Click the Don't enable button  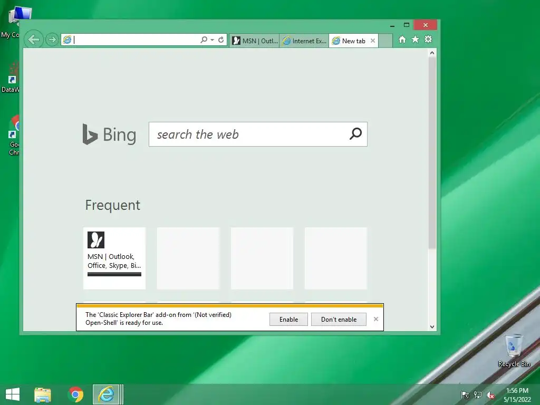[339, 319]
